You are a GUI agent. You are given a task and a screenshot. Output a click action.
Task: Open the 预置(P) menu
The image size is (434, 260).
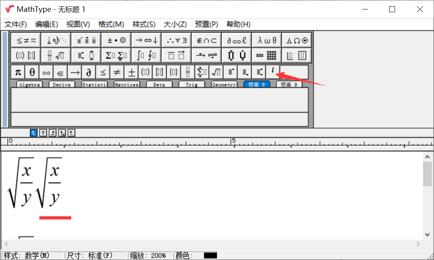pos(207,24)
